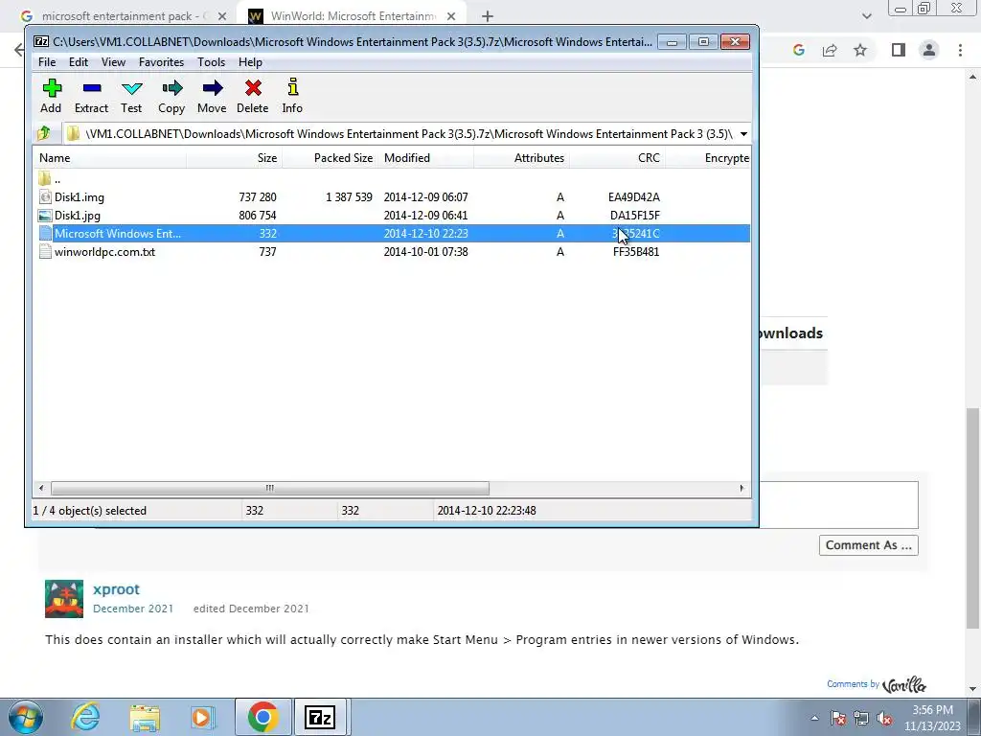Sort by the CRC column header
The height and width of the screenshot is (736, 981).
[x=617, y=158]
